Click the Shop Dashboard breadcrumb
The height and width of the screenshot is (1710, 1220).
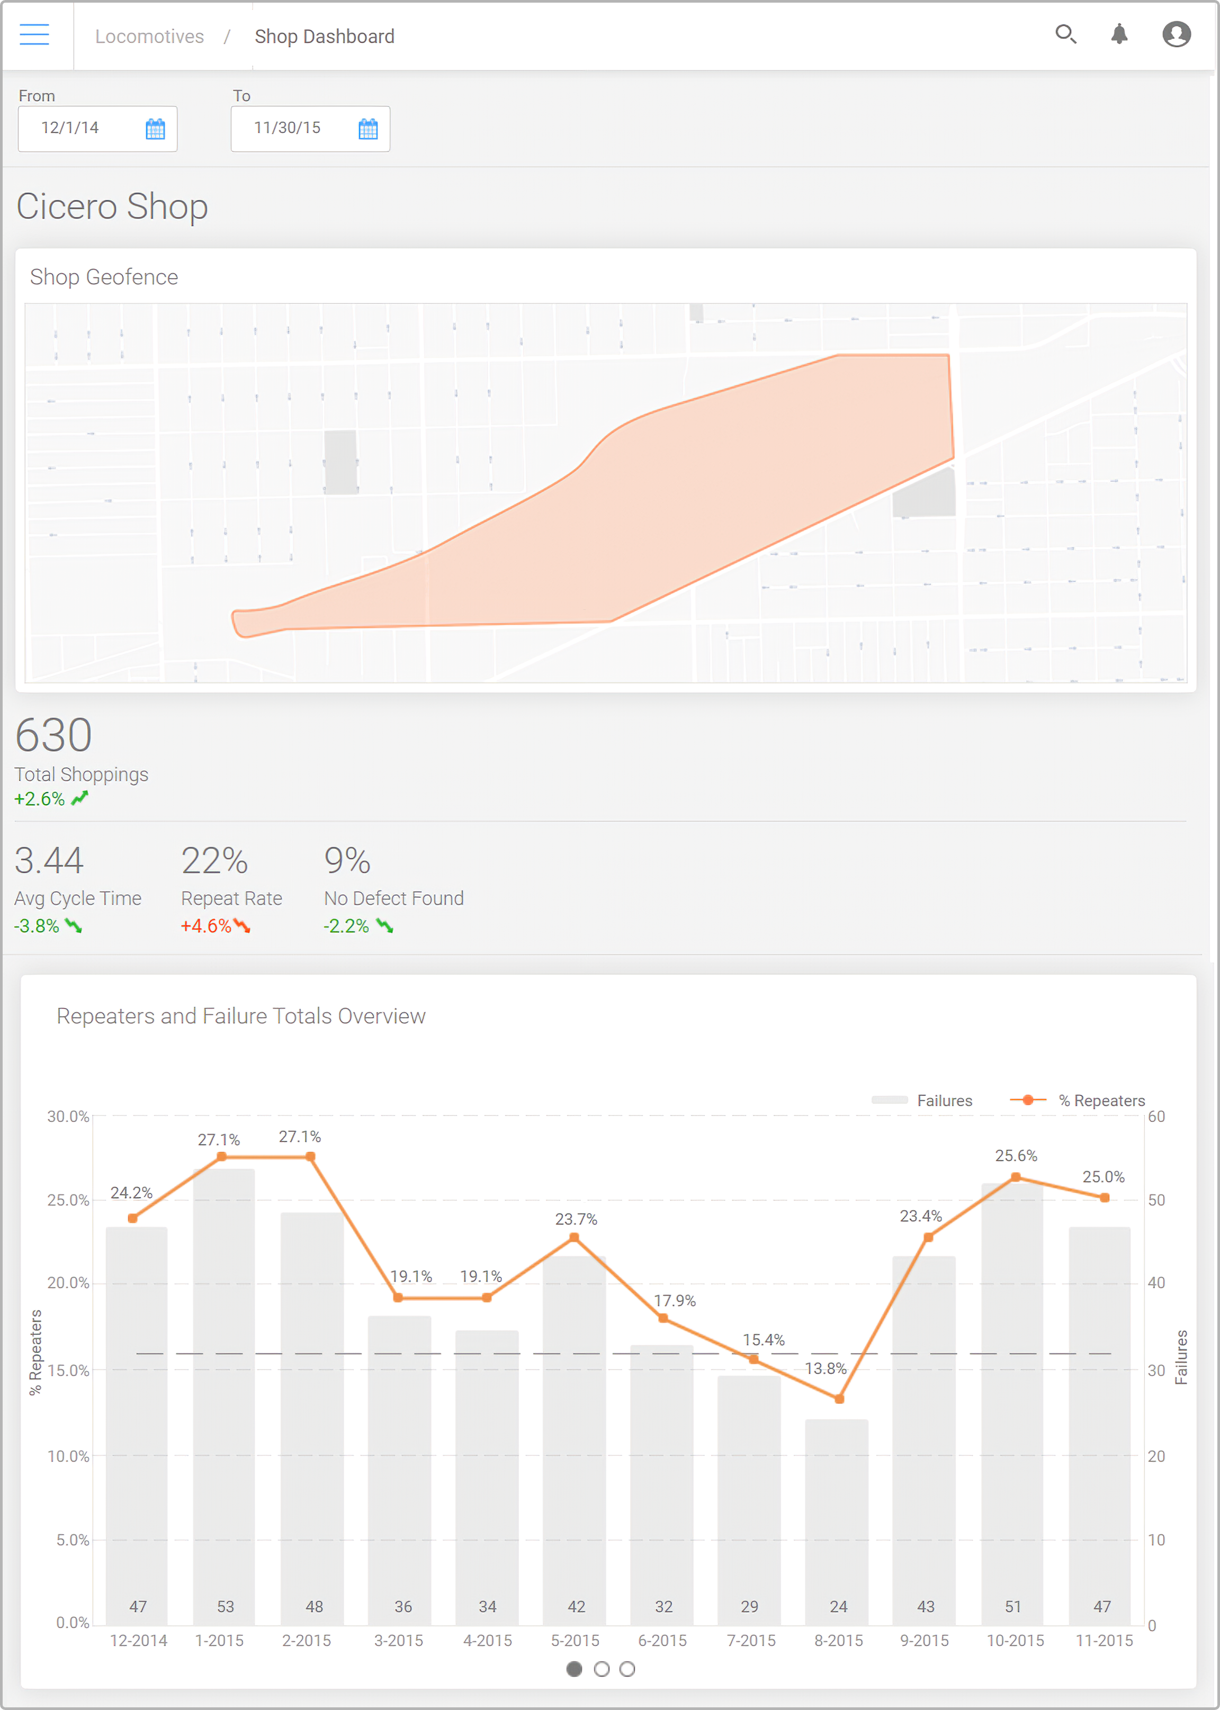(x=324, y=36)
